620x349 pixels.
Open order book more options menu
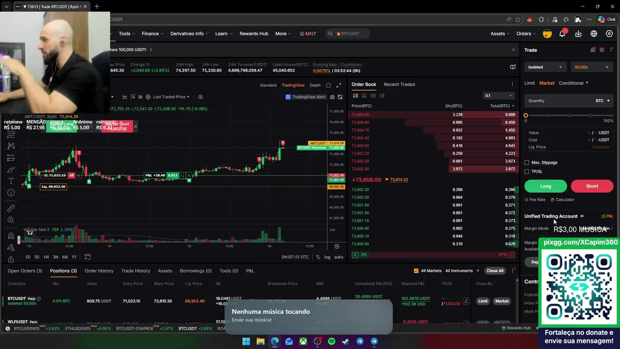512,84
